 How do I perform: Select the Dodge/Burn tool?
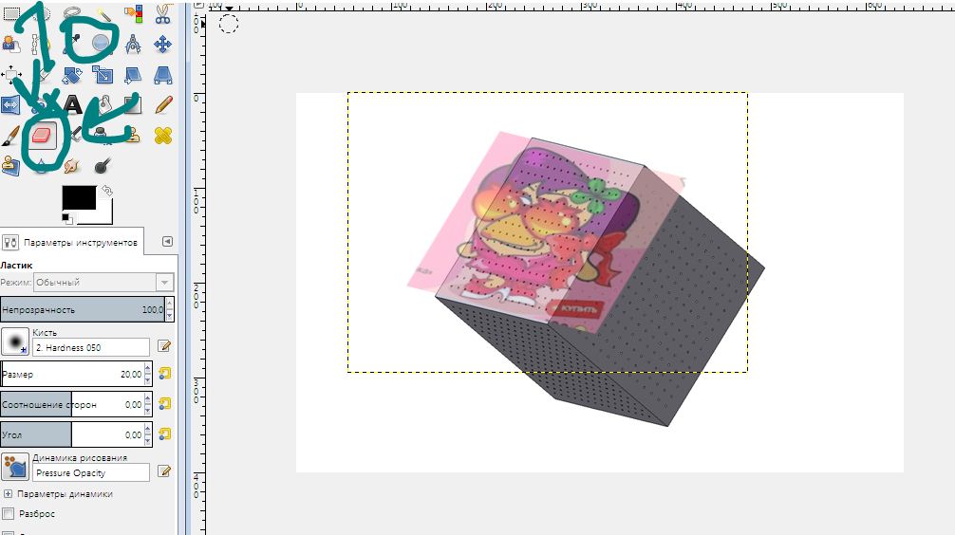(x=103, y=166)
